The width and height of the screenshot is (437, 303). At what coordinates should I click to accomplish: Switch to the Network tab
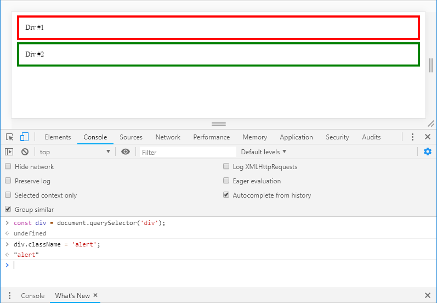pyautogui.click(x=168, y=137)
